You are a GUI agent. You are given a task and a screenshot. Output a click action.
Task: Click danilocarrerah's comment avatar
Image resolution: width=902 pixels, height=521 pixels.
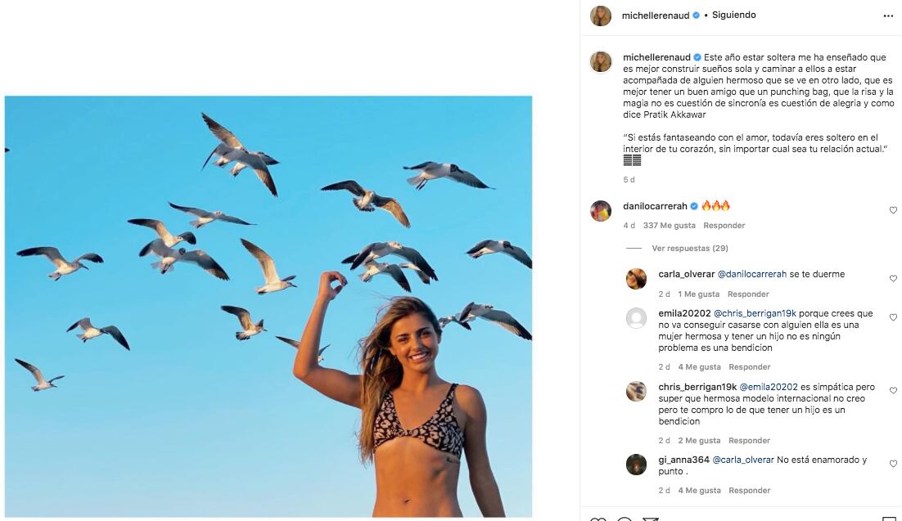601,211
